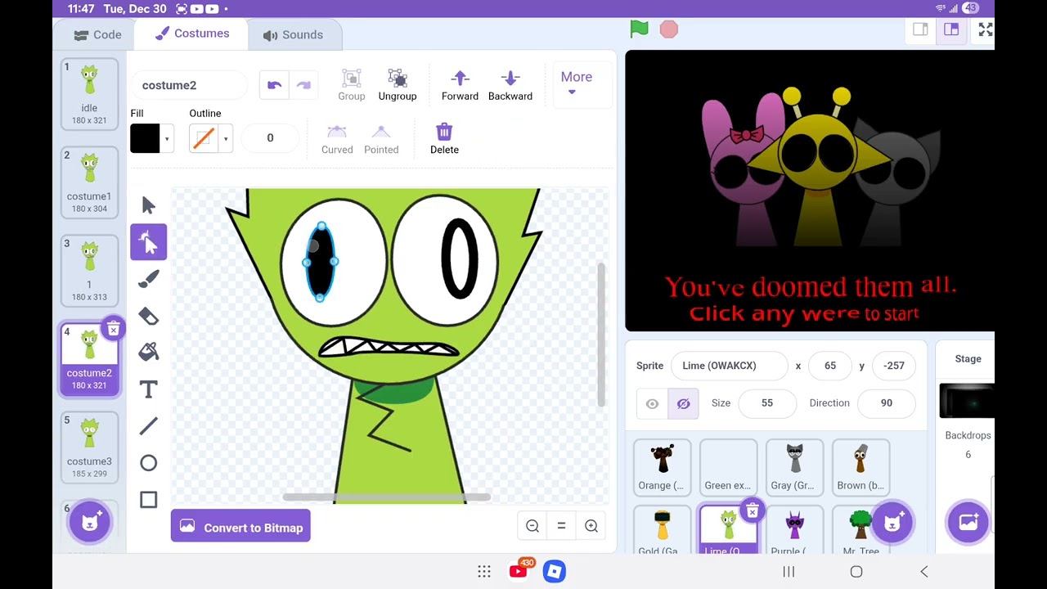Viewport: 1047px width, 589px height.
Task: Open Choose a Backdrop button
Action: point(968,522)
